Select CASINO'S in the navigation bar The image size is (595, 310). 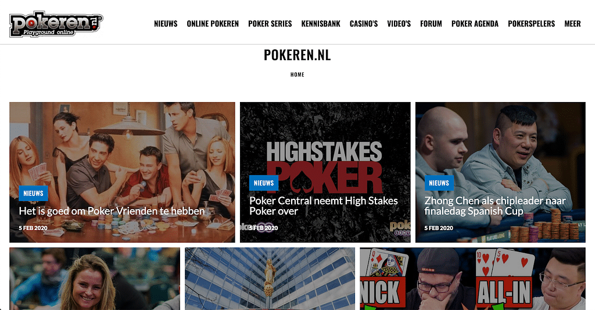[364, 24]
